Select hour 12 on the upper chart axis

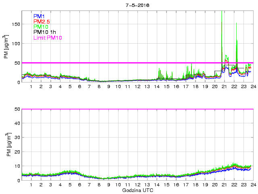(137, 87)
